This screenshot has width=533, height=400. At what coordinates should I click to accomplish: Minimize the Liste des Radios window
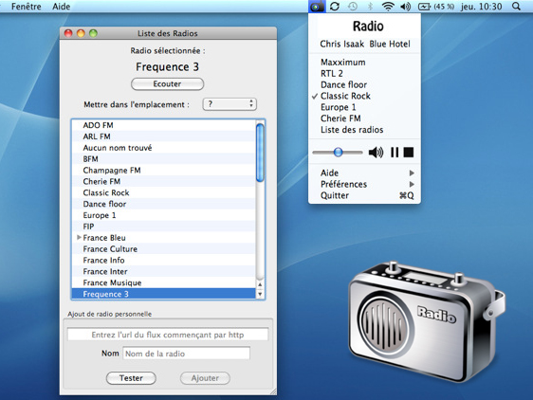point(81,33)
